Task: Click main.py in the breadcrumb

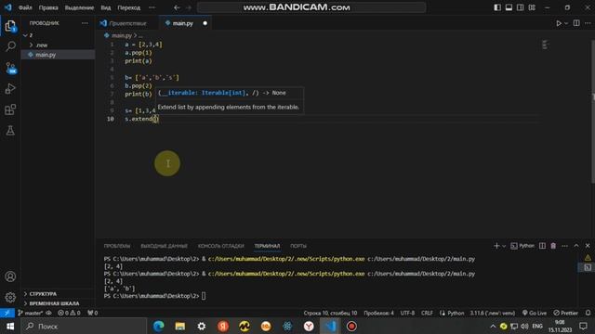Action: click(122, 35)
